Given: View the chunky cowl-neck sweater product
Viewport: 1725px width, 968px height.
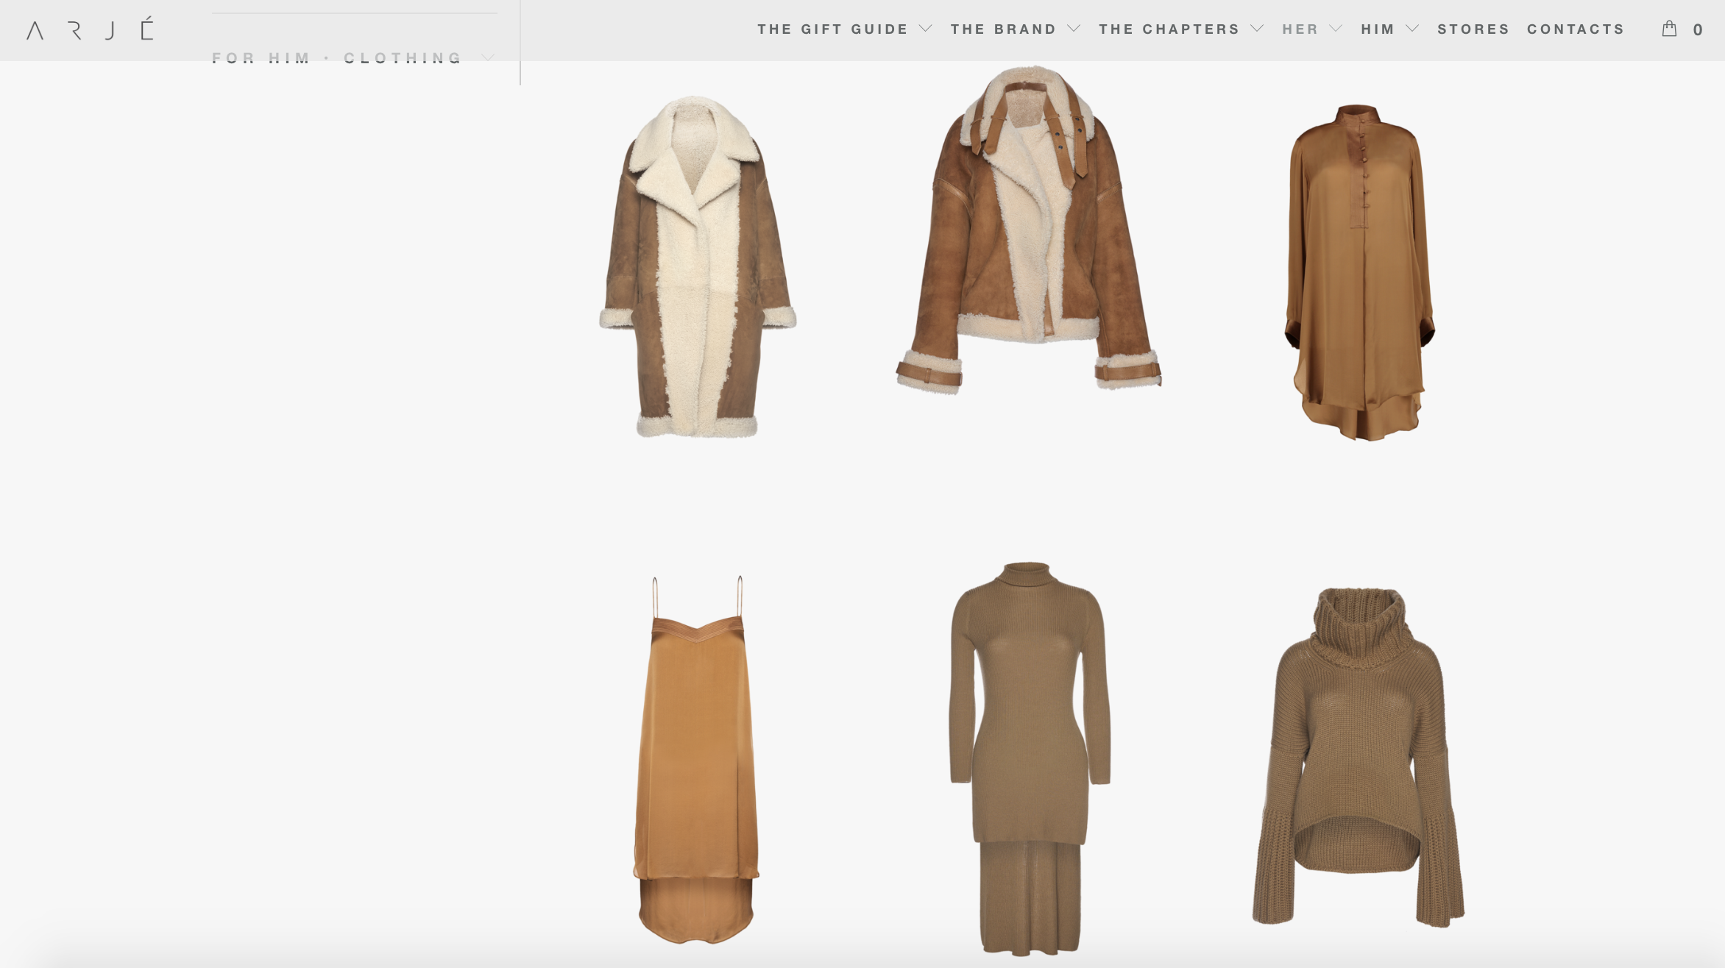Looking at the screenshot, I should pos(1359,757).
